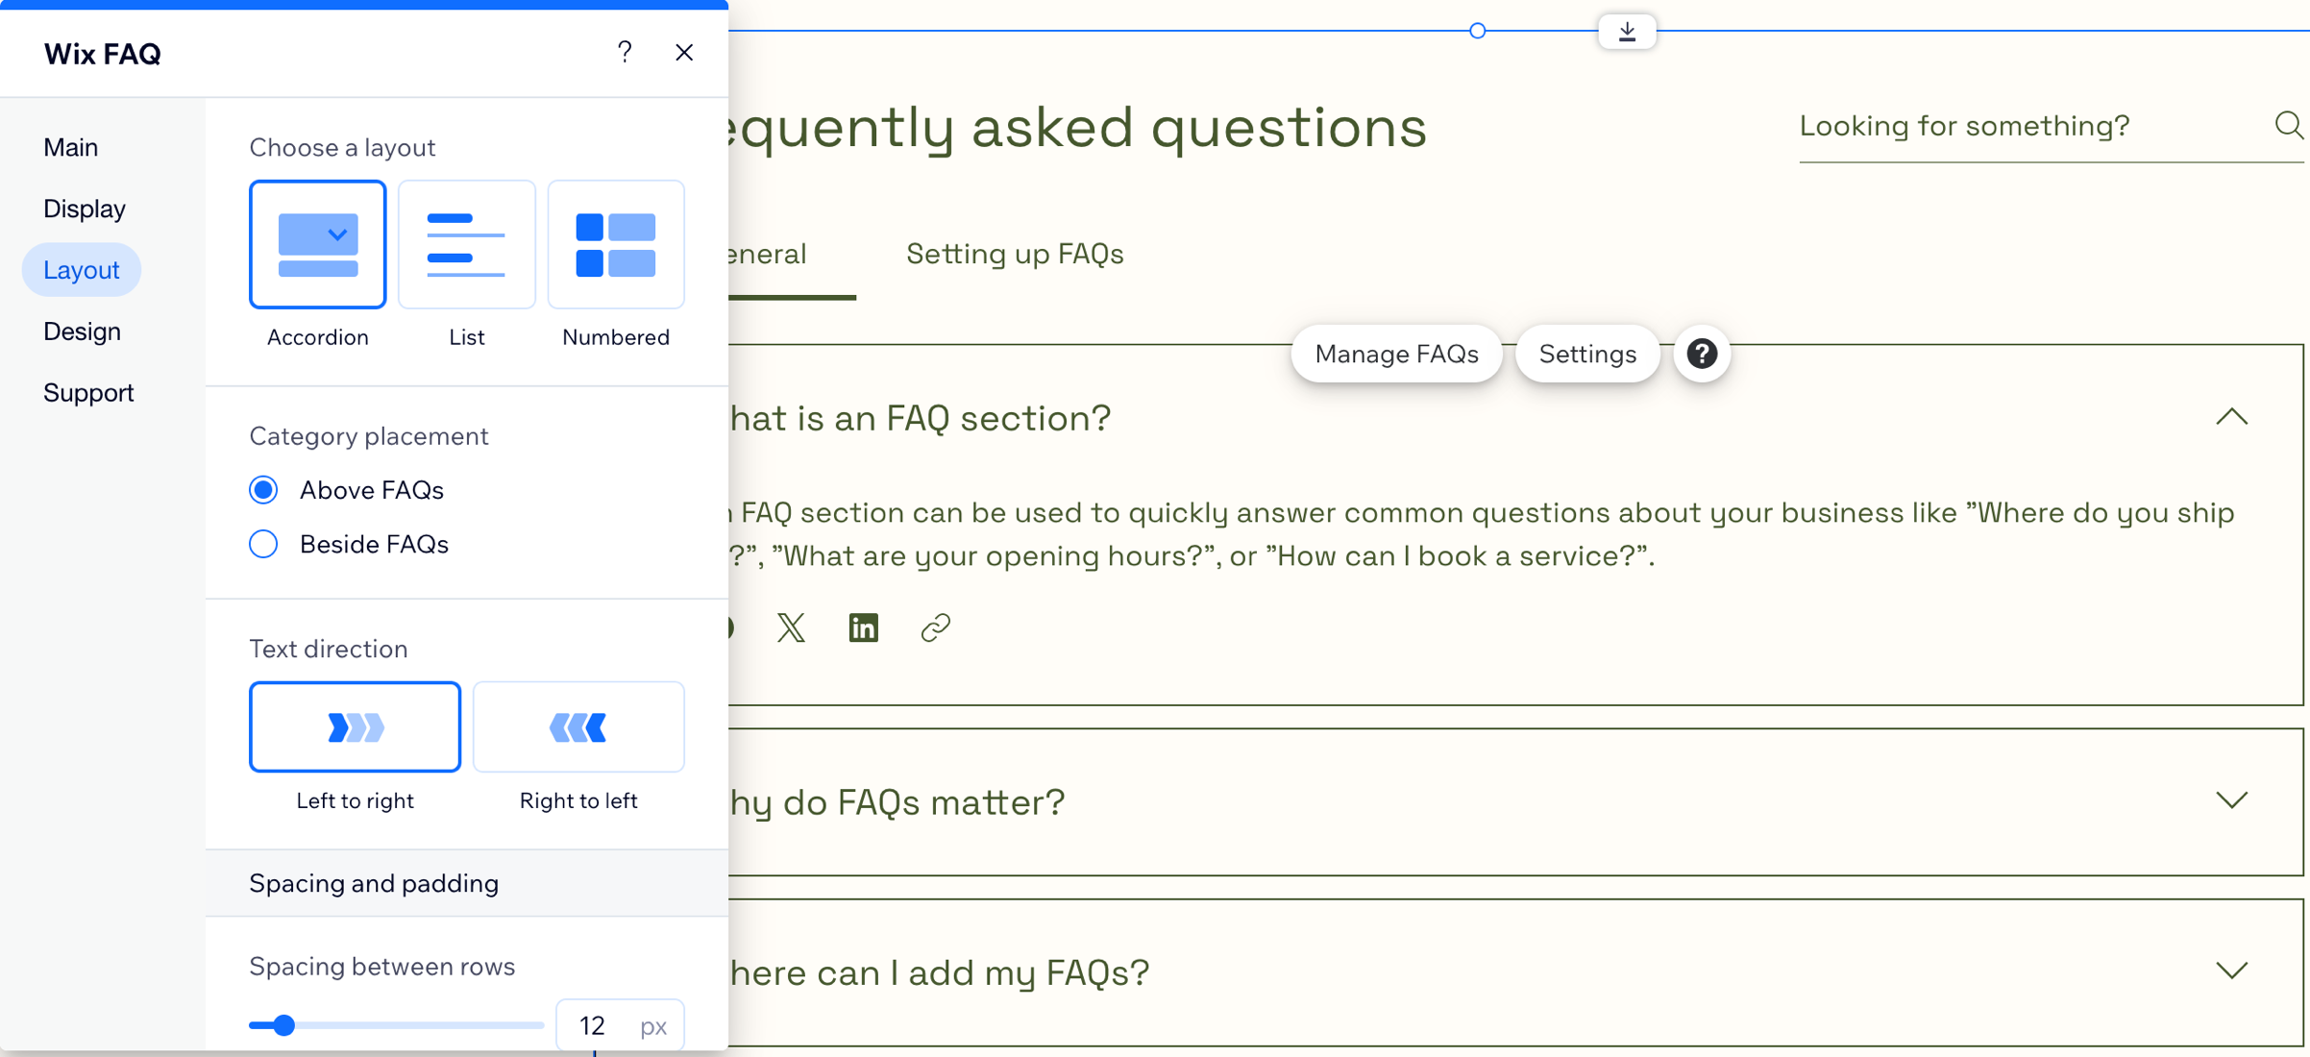The width and height of the screenshot is (2310, 1057).
Task: Pick the Numbered layout icon
Action: tap(615, 244)
